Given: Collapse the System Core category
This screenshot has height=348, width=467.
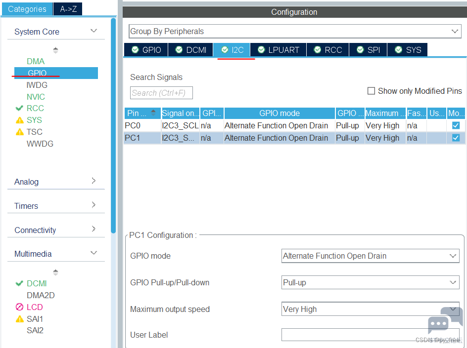Looking at the screenshot, I should coord(93,31).
